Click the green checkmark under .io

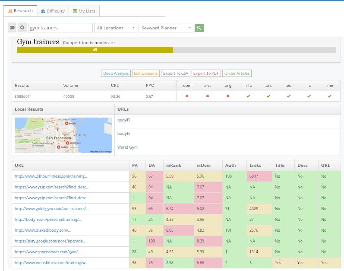point(309,96)
